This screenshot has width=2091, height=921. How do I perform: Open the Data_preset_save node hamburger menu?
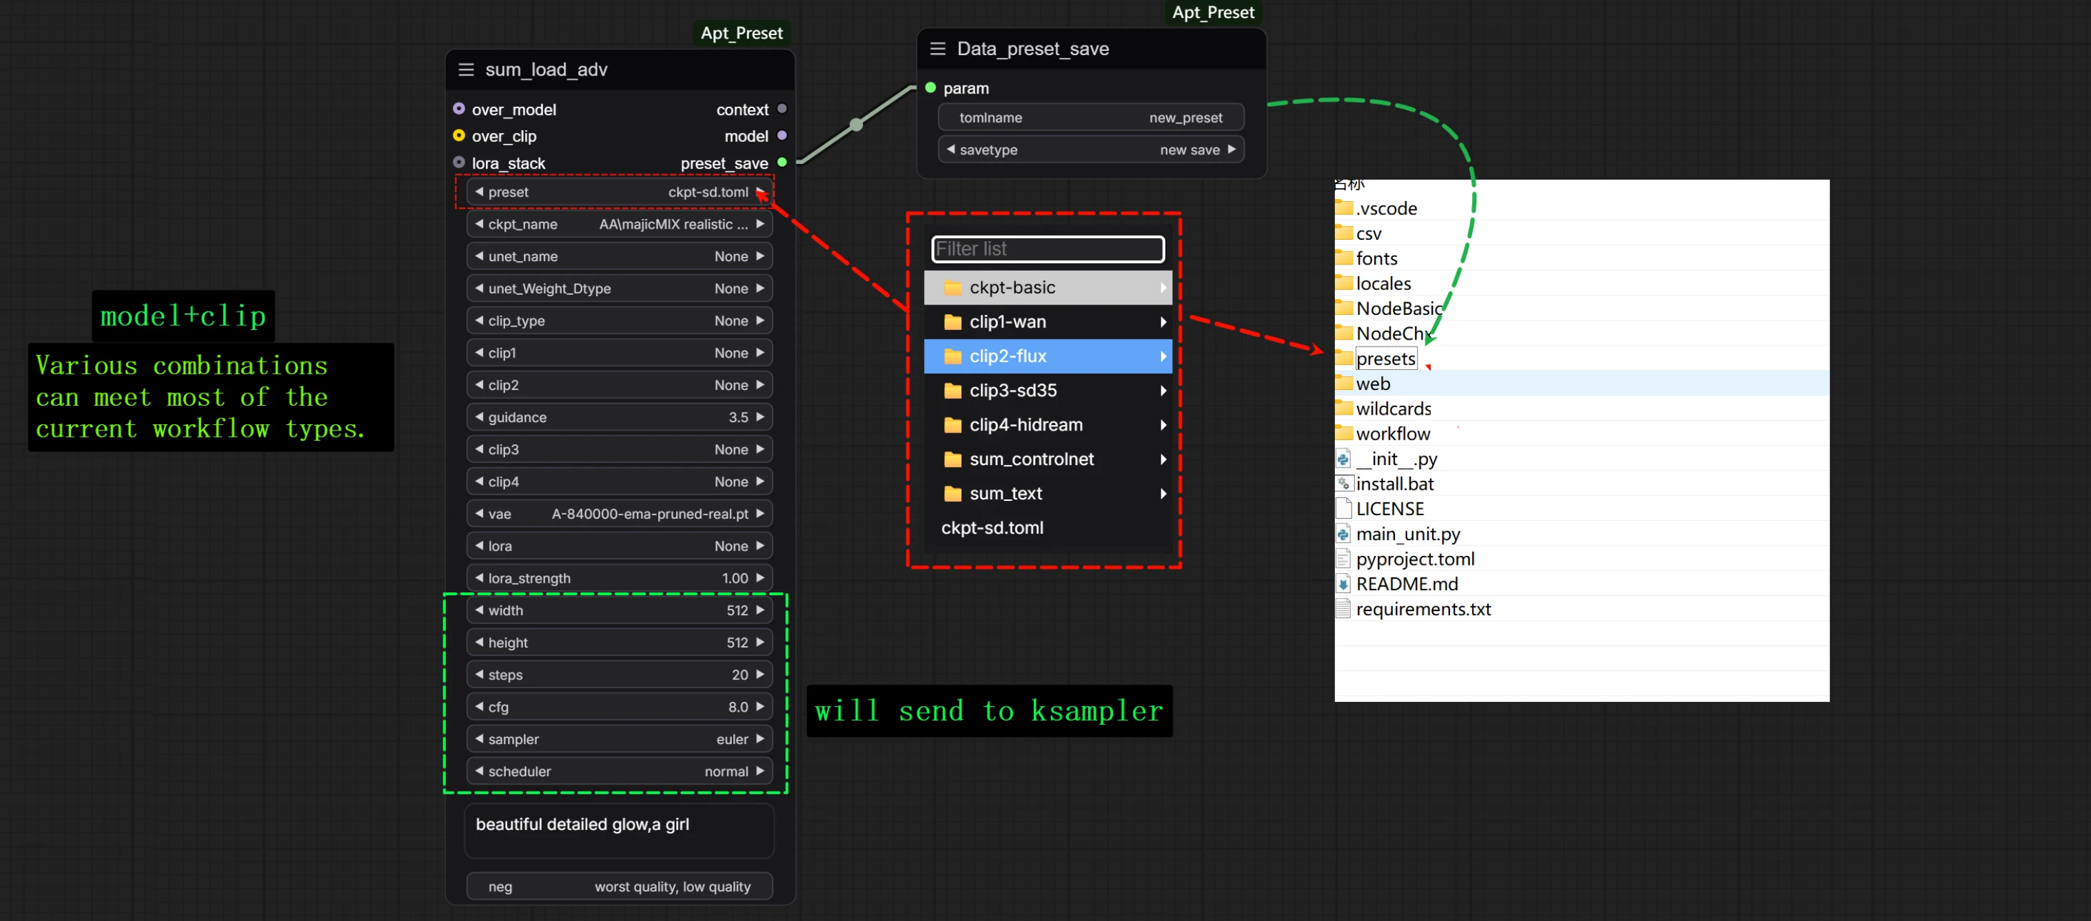click(x=937, y=49)
